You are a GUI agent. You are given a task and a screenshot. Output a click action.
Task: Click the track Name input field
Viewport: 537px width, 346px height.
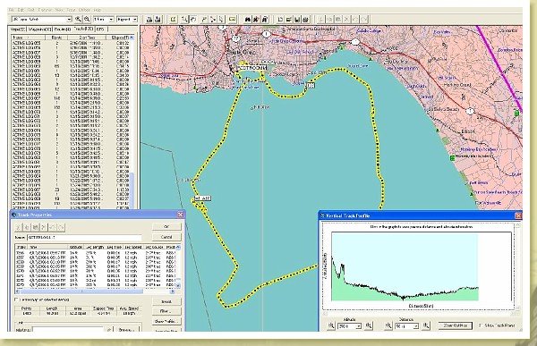click(84, 237)
